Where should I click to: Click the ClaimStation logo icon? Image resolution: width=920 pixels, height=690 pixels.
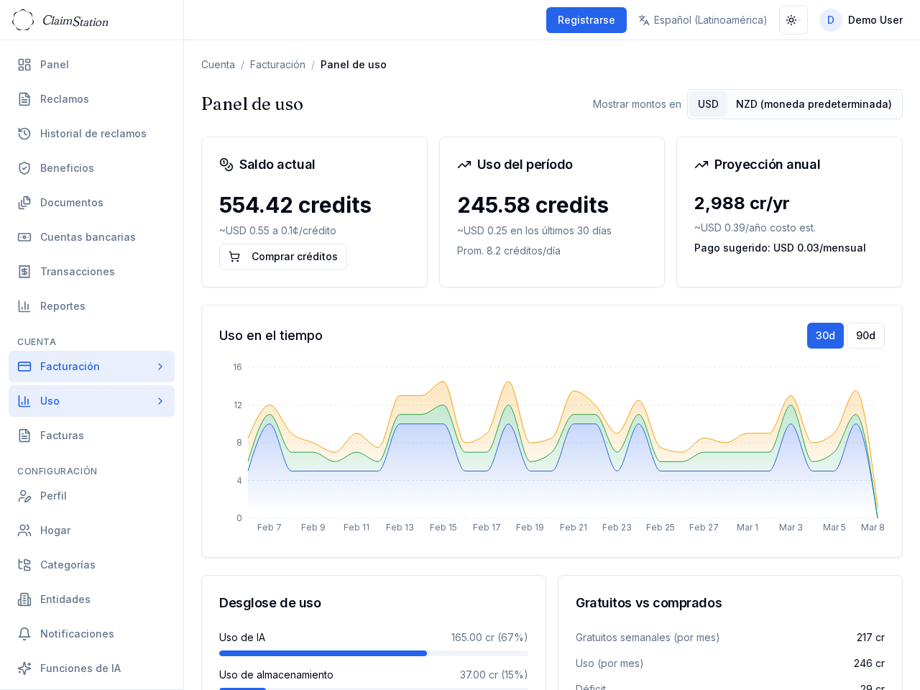click(23, 20)
